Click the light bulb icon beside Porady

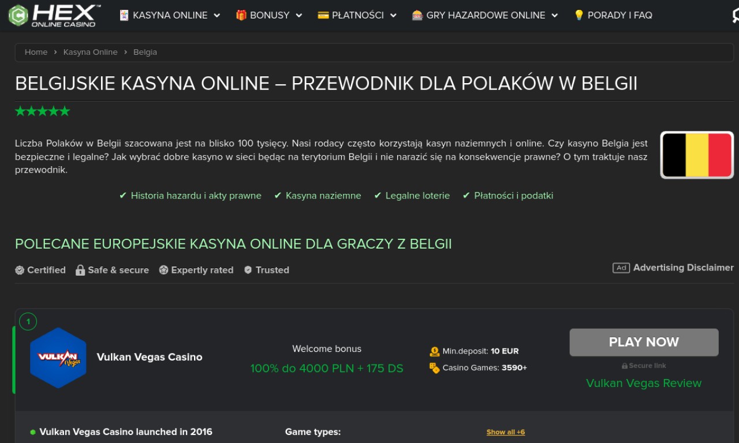[x=579, y=16]
